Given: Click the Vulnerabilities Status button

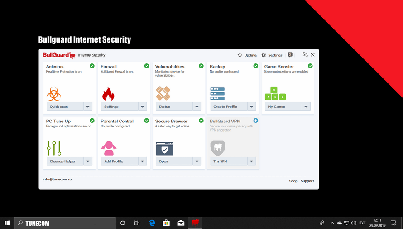Looking at the screenshot, I should click(x=174, y=107).
